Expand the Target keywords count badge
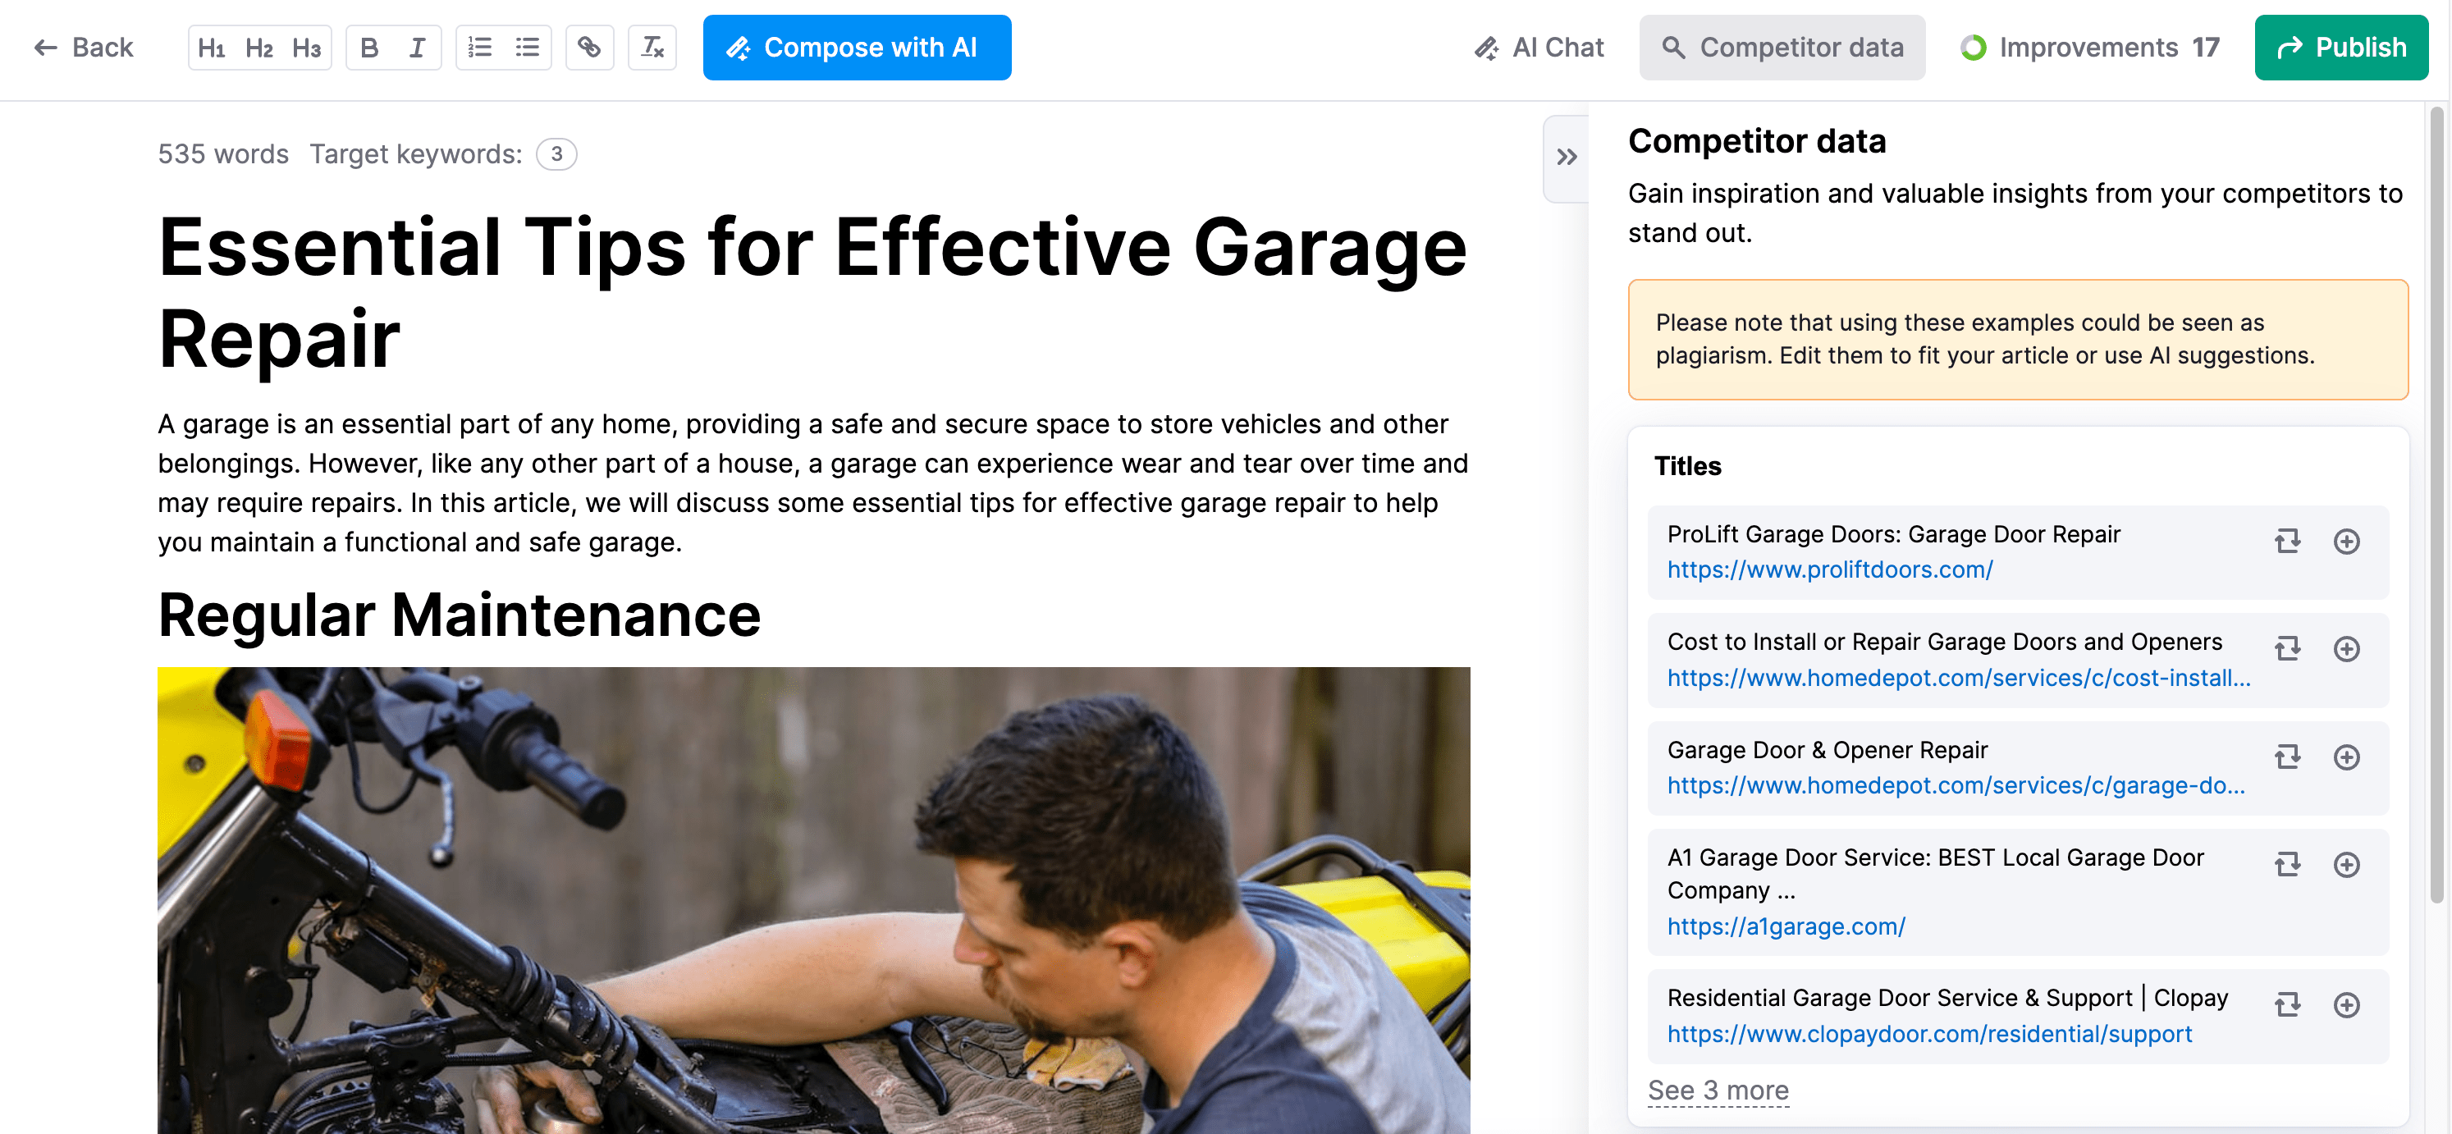 (556, 153)
